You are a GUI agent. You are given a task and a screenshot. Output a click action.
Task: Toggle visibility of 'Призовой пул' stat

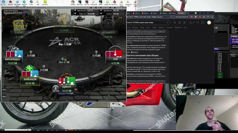[x=101, y=11]
